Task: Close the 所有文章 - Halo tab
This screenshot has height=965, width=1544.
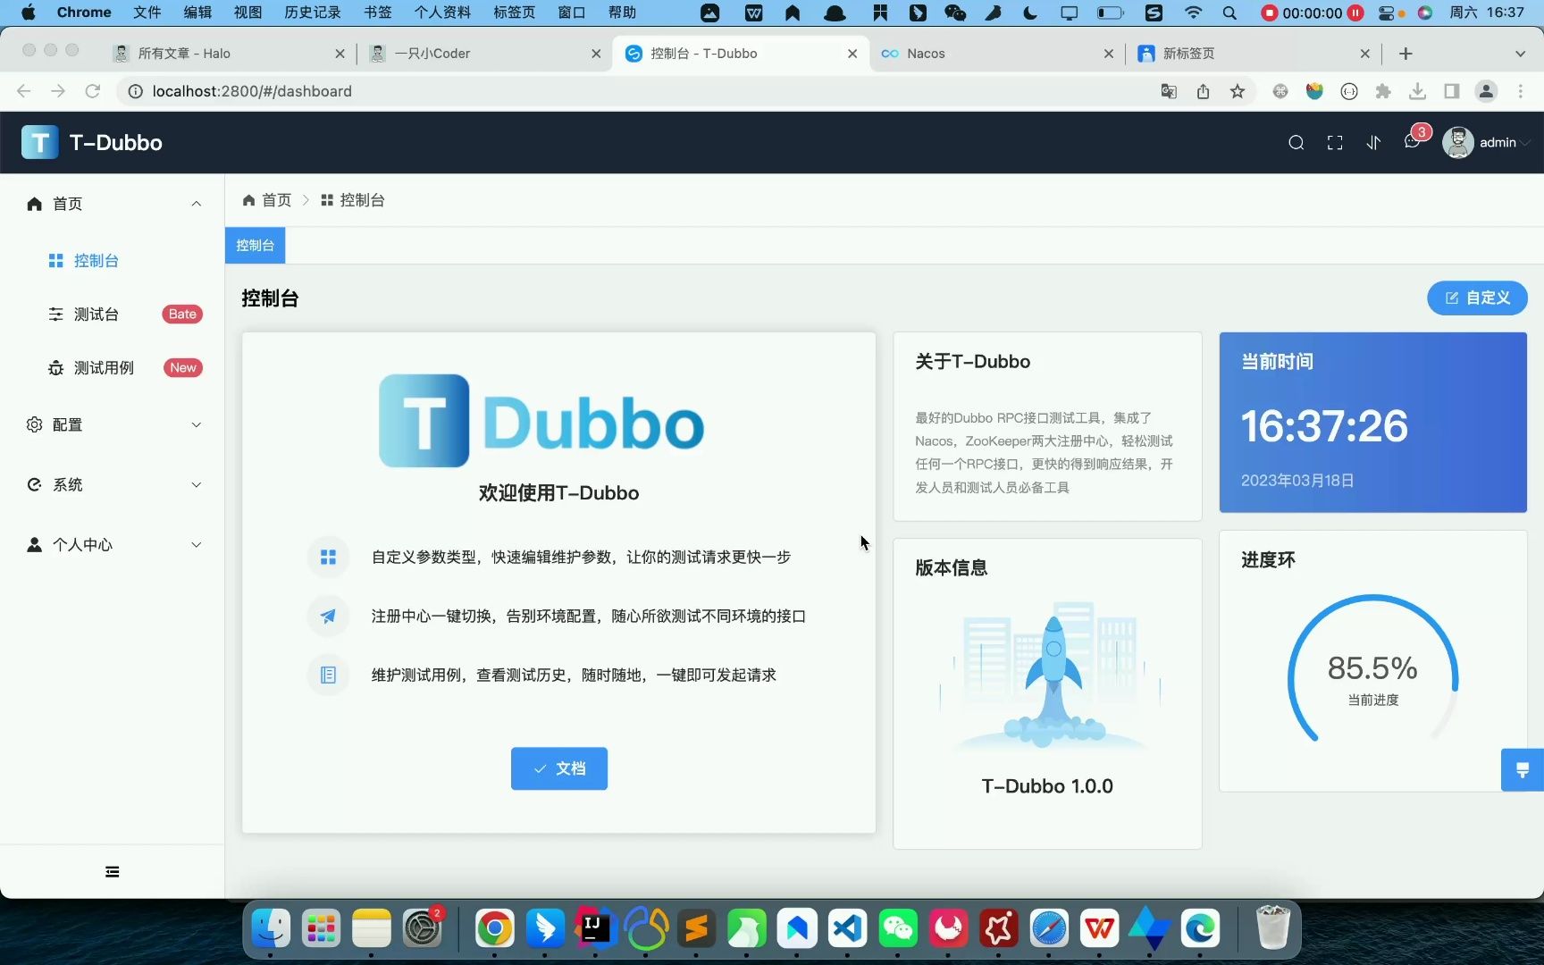Action: coord(340,54)
